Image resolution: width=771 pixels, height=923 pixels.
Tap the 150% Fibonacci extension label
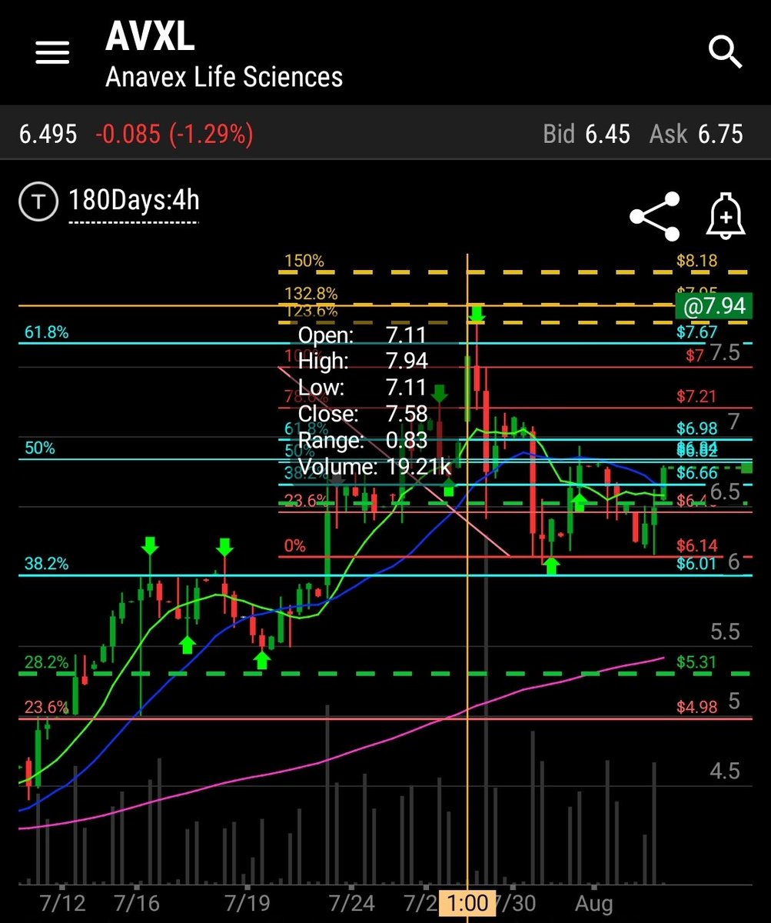304,261
